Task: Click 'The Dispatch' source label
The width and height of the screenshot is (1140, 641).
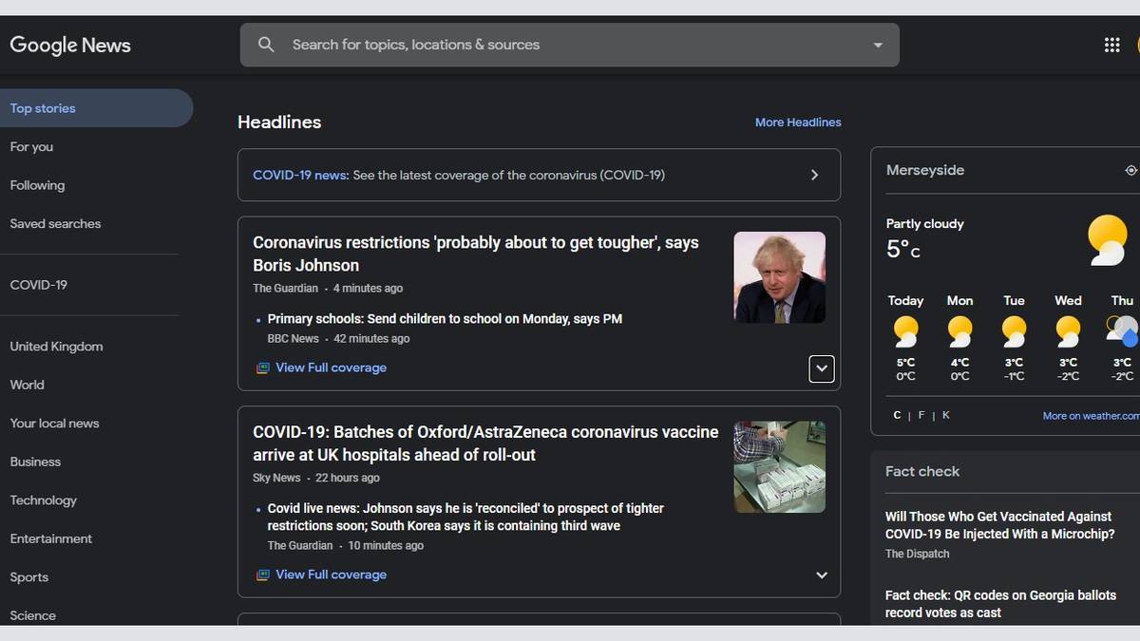Action: pyautogui.click(x=918, y=554)
